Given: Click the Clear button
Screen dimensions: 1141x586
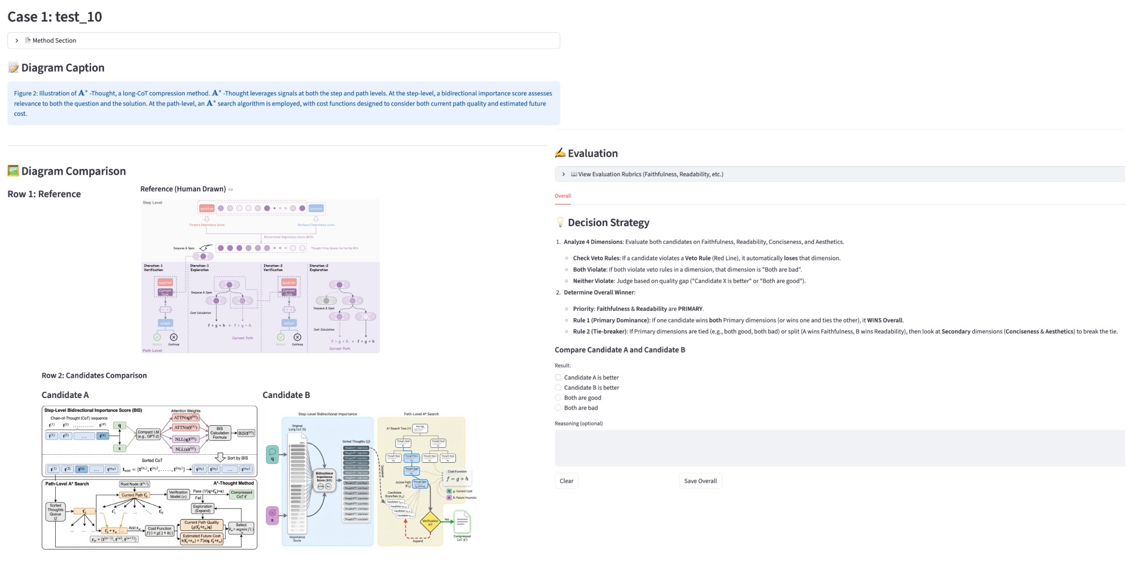Looking at the screenshot, I should click(566, 481).
